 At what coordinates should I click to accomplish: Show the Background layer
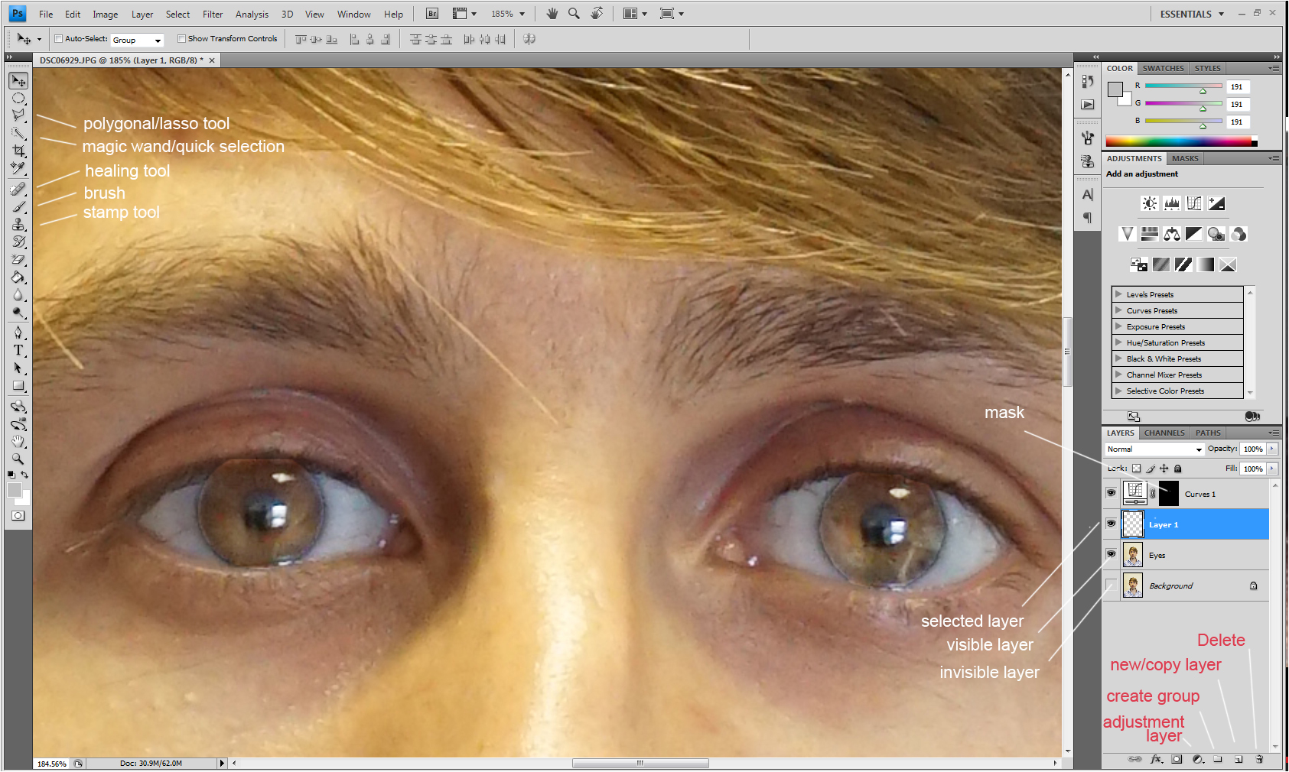click(x=1111, y=585)
